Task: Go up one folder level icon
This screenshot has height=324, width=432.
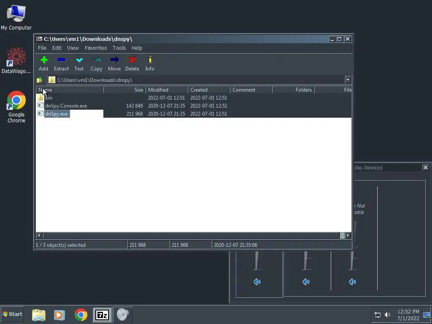Action: 39,80
